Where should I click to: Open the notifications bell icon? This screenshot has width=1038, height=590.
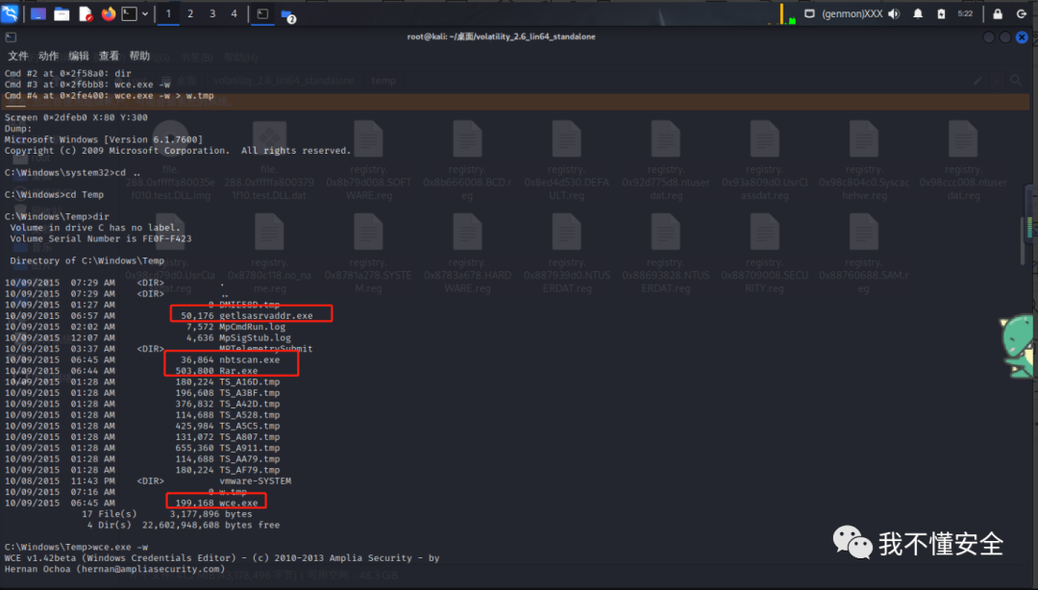pyautogui.click(x=918, y=13)
